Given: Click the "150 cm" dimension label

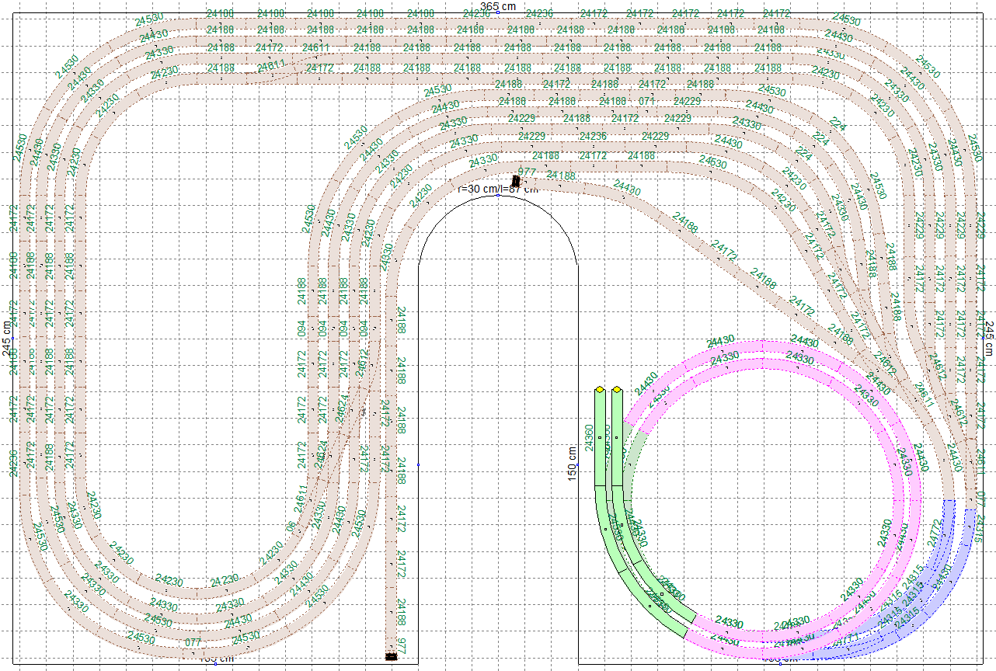Looking at the screenshot, I should tap(573, 464).
